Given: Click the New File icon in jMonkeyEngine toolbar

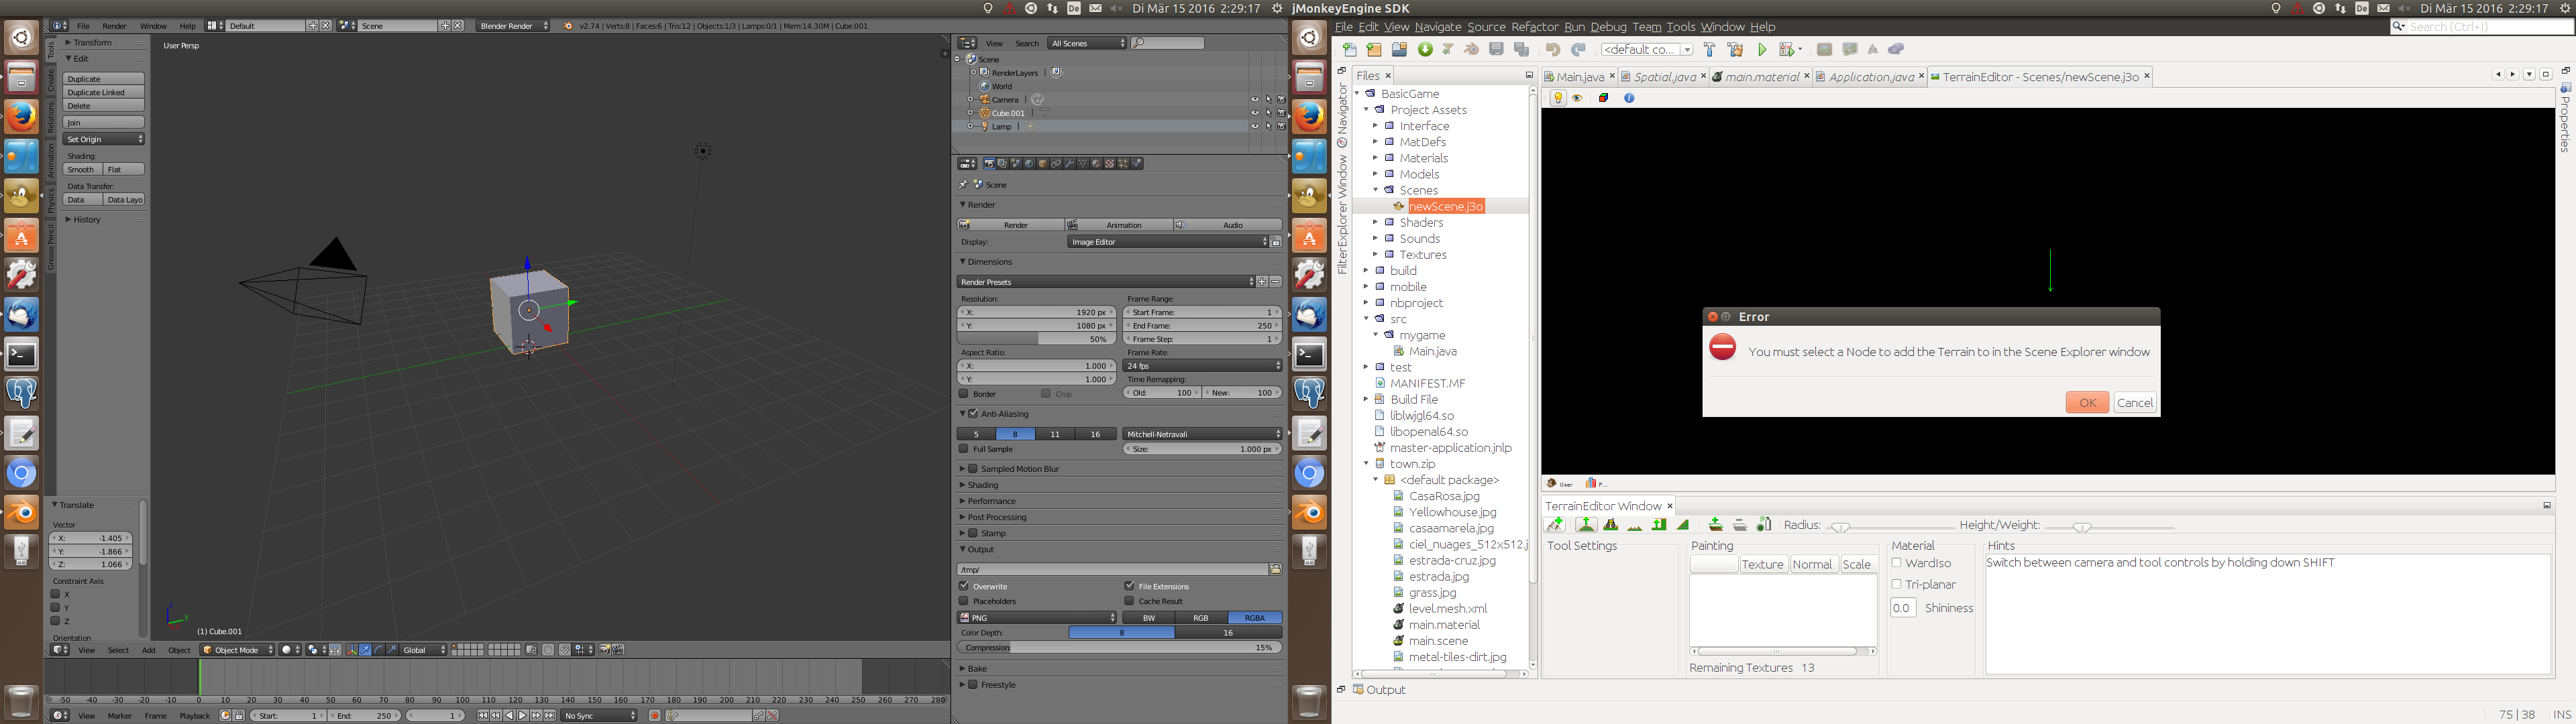Looking at the screenshot, I should [1350, 50].
